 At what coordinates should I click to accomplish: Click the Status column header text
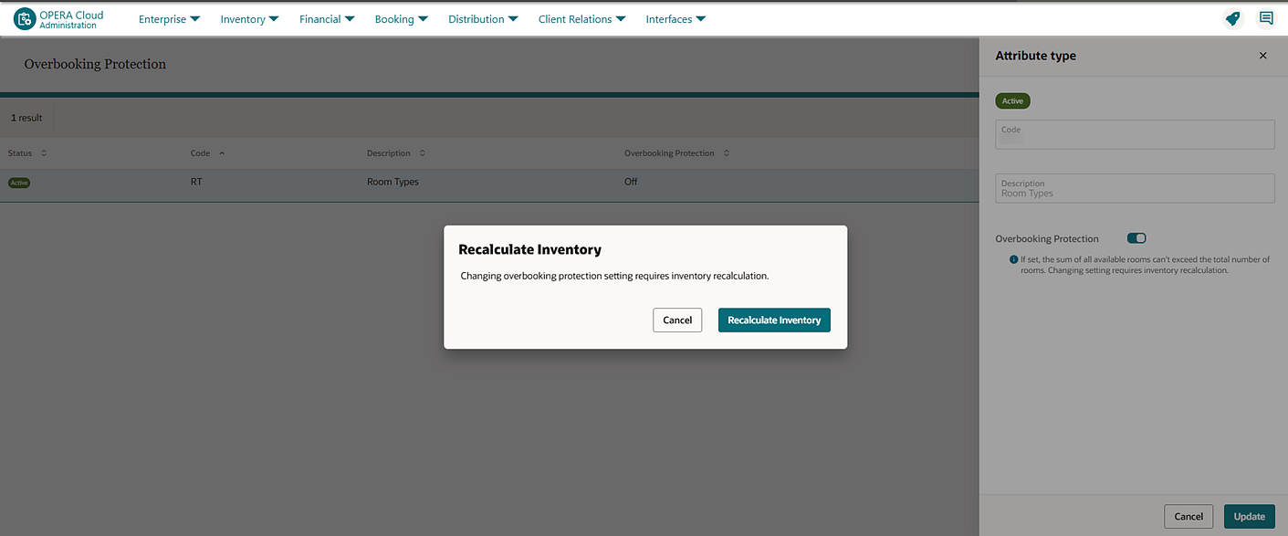pos(20,153)
